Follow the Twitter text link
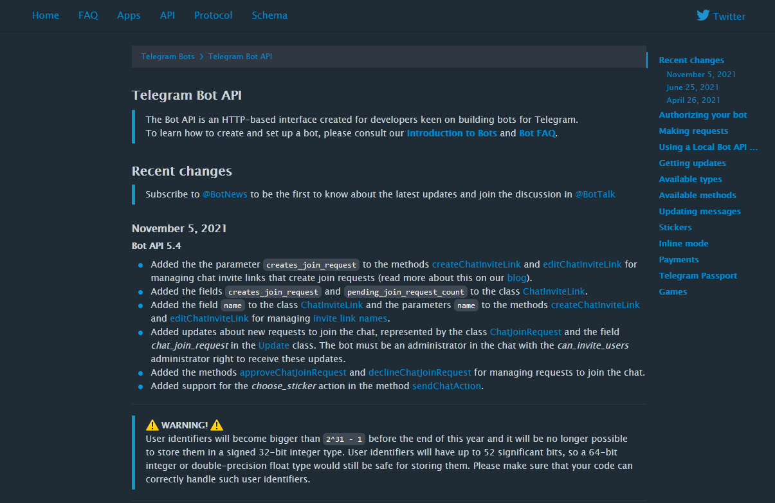Image resolution: width=775 pixels, height=503 pixels. point(729,17)
